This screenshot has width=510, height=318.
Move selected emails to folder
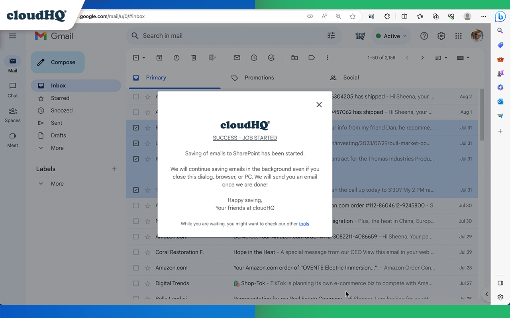[294, 58]
